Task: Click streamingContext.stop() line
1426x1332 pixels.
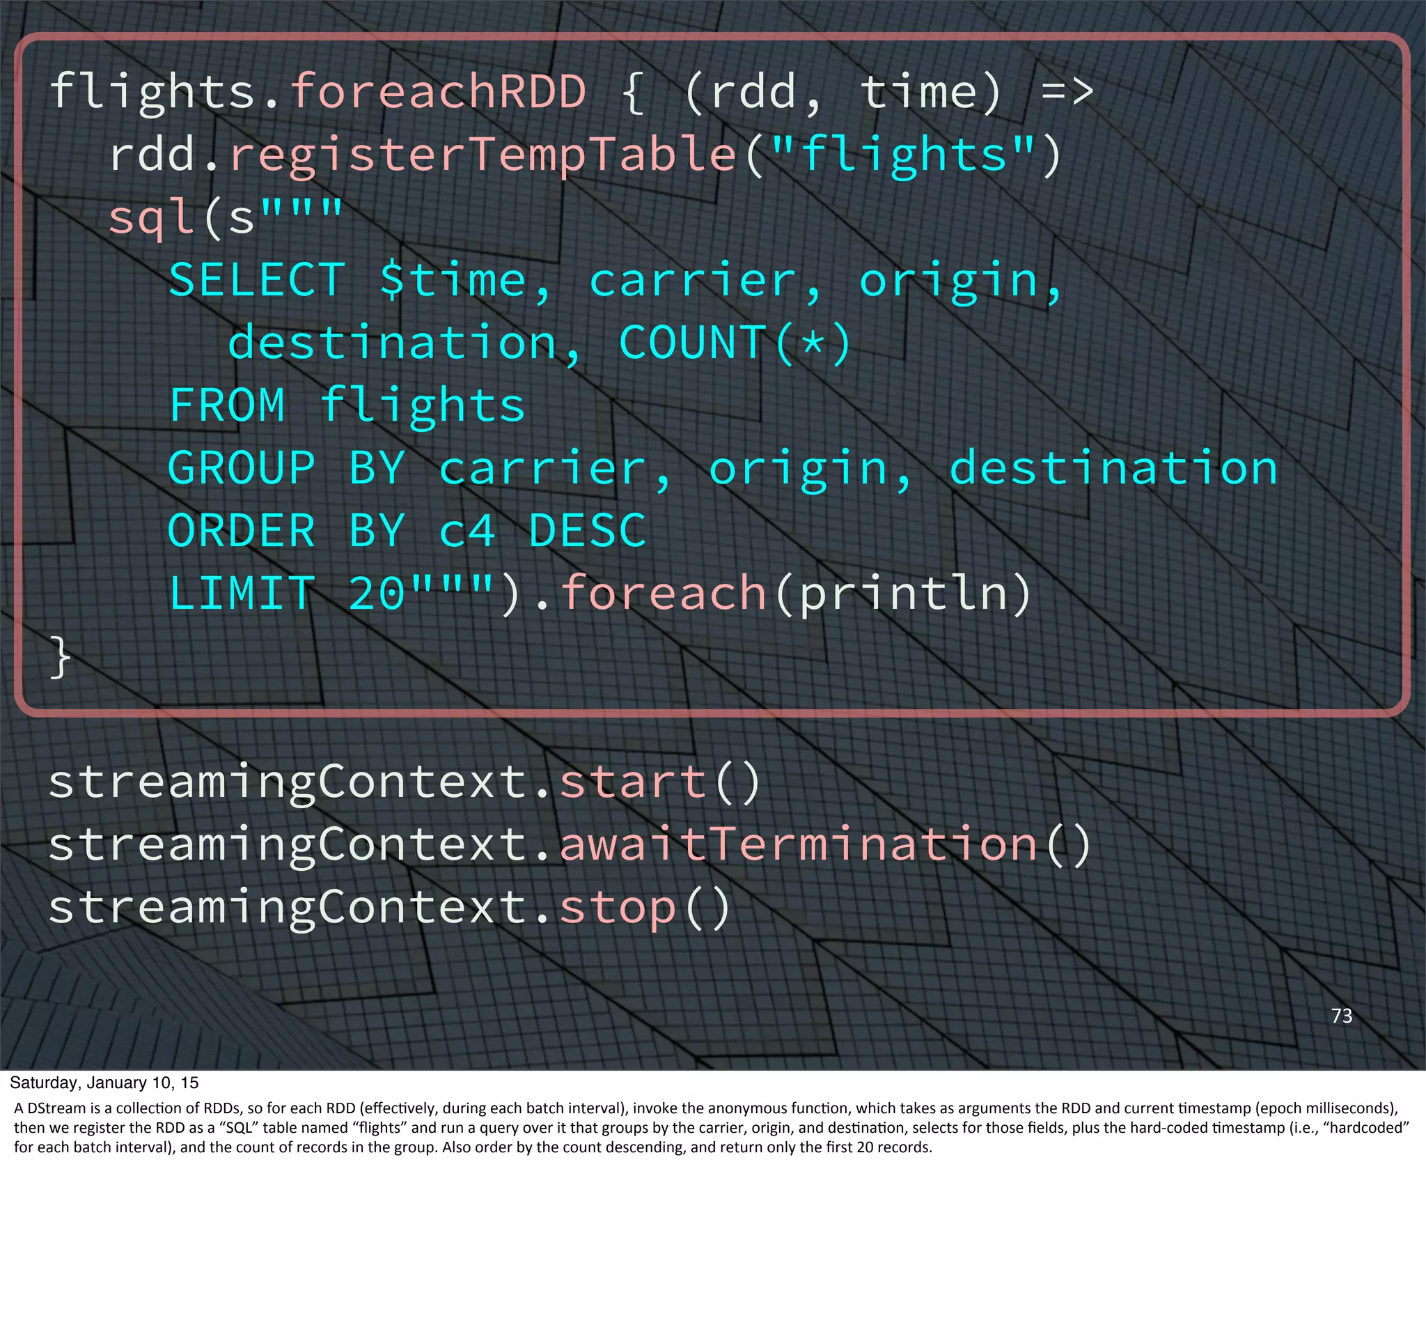Action: [389, 908]
